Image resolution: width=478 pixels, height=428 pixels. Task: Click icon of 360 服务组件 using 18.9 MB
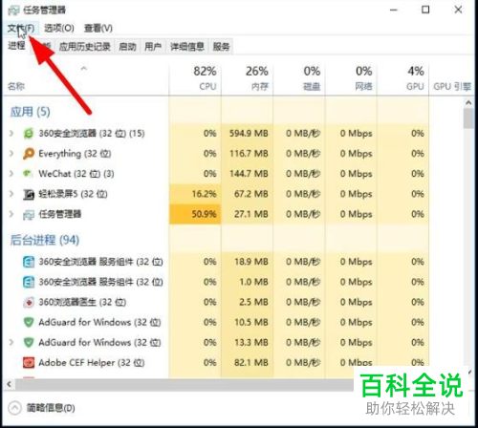(x=29, y=262)
